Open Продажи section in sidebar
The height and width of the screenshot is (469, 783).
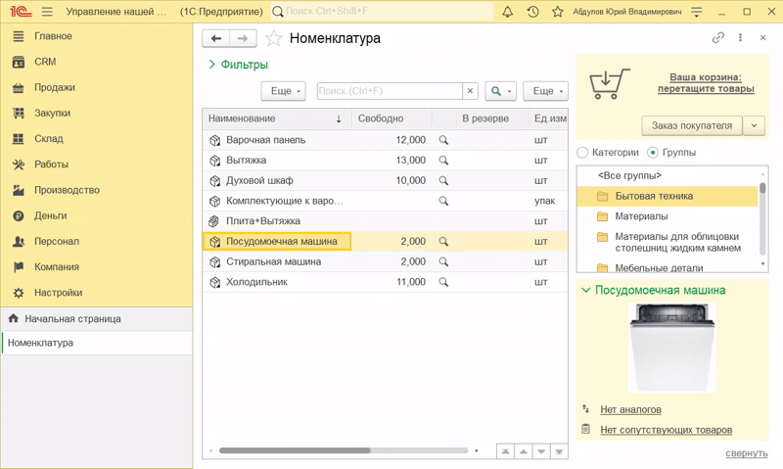(x=55, y=88)
